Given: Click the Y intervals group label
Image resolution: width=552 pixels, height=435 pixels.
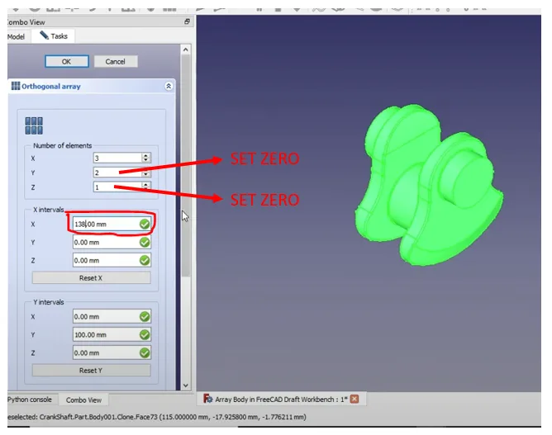Looking at the screenshot, I should click(49, 302).
